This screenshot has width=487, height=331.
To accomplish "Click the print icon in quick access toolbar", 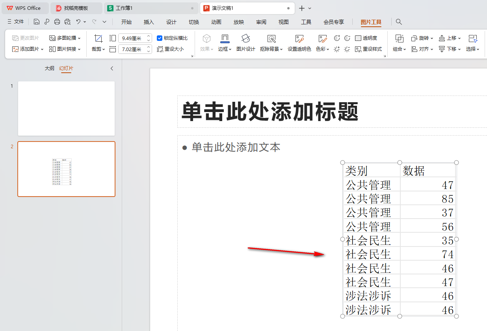I will coord(57,22).
